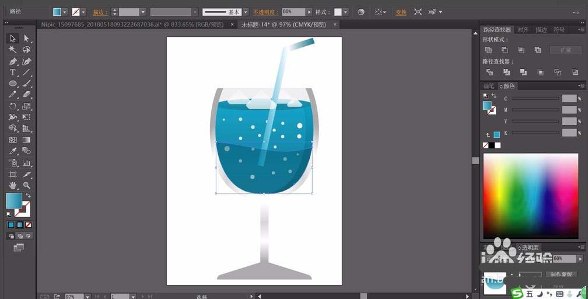This screenshot has height=299, width=588.
Task: Toggle Draw Behind mode
Action: (x=20, y=236)
